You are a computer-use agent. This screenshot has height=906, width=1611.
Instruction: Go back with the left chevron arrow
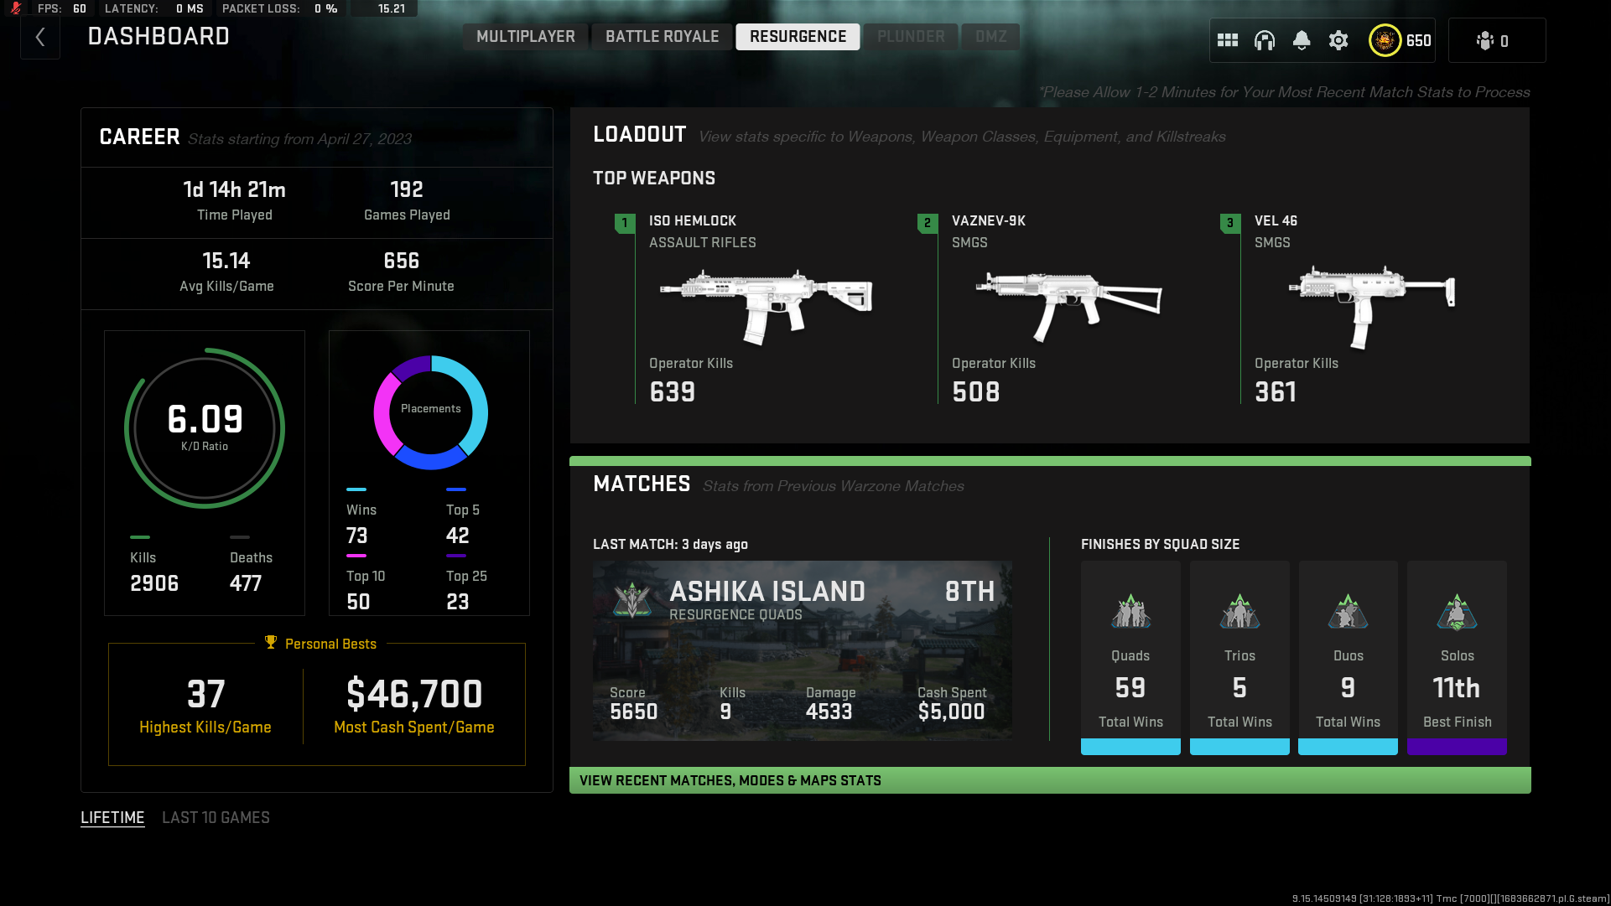tap(40, 38)
